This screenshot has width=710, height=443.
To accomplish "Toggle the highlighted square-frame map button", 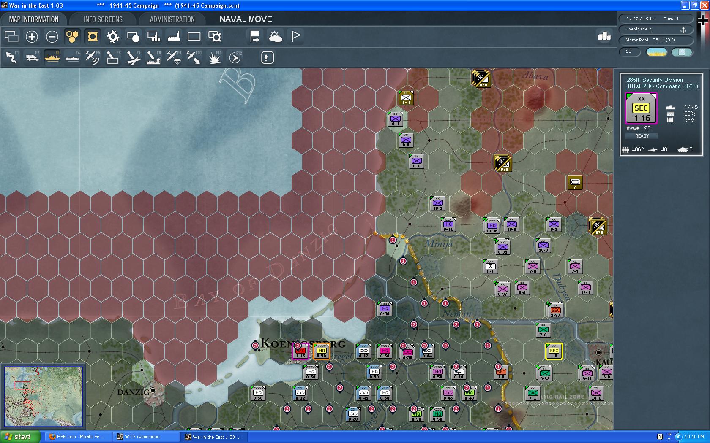I will pyautogui.click(x=93, y=37).
